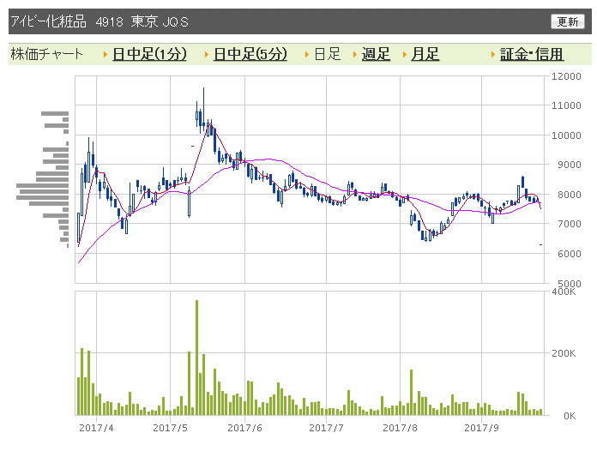Click the 10000 price axis label
Screen dimensions: 597x451
(x=566, y=135)
